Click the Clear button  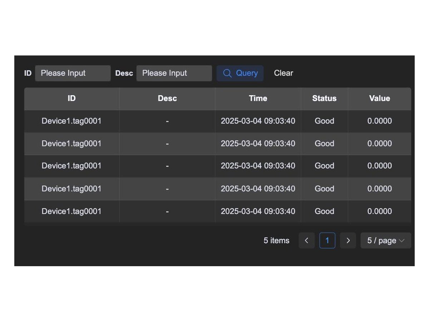pyautogui.click(x=283, y=73)
